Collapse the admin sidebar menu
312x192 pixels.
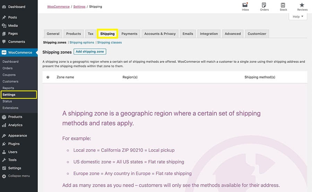point(19,176)
